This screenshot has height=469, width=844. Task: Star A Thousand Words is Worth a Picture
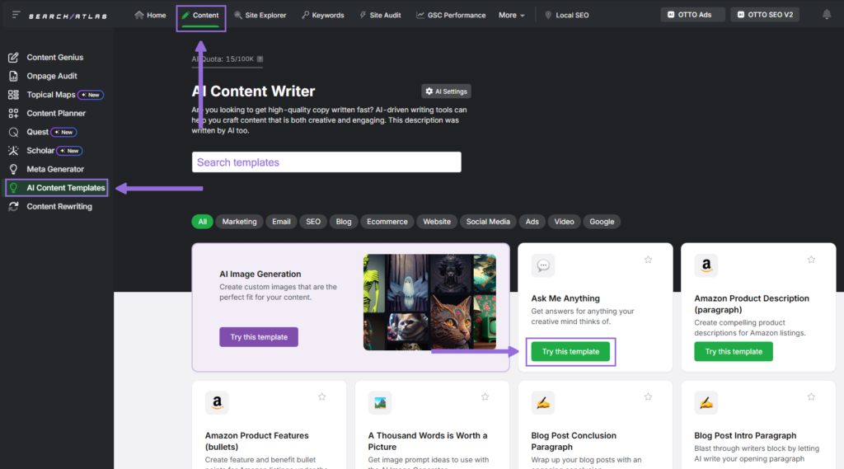485,396
